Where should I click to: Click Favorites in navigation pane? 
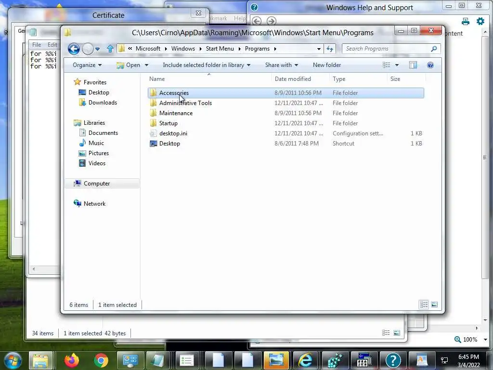coord(95,82)
